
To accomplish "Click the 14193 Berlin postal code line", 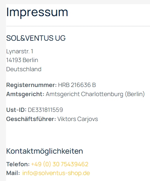I will pos(22,60).
